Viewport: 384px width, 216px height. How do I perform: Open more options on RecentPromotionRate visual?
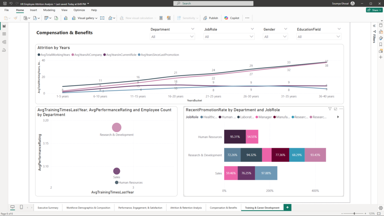[x=341, y=109]
